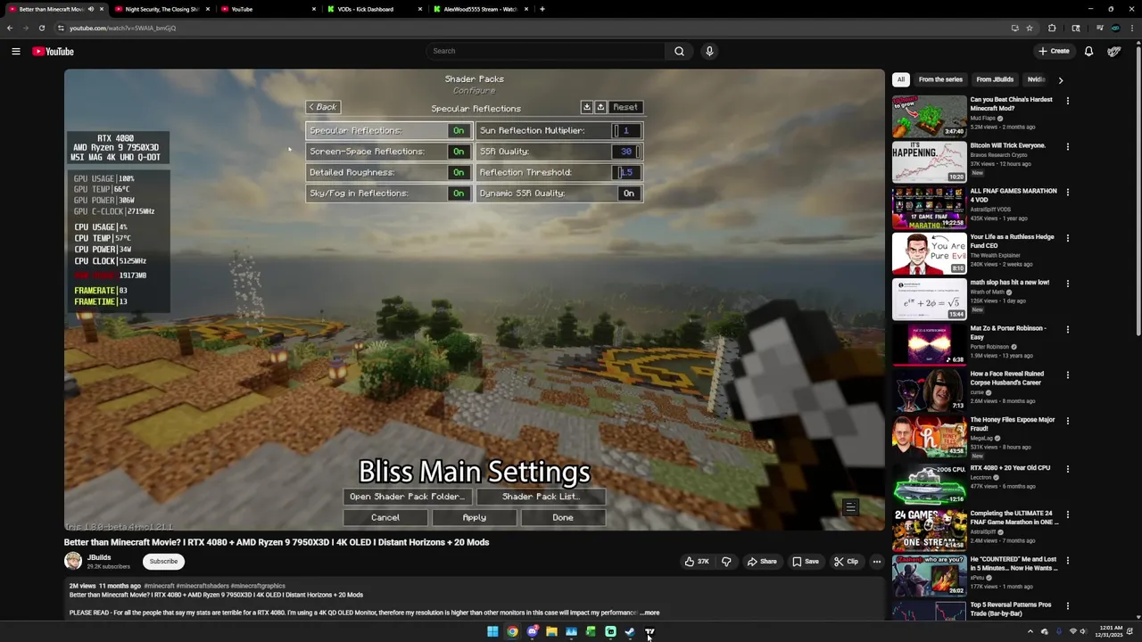Open options for 'math slop has hit a new low'
Viewport: 1142px width, 642px height.
pos(1067,284)
